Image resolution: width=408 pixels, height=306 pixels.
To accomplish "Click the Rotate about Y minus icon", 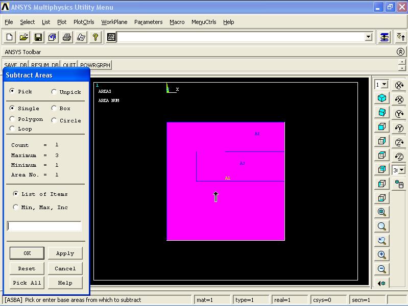I will [x=399, y=128].
